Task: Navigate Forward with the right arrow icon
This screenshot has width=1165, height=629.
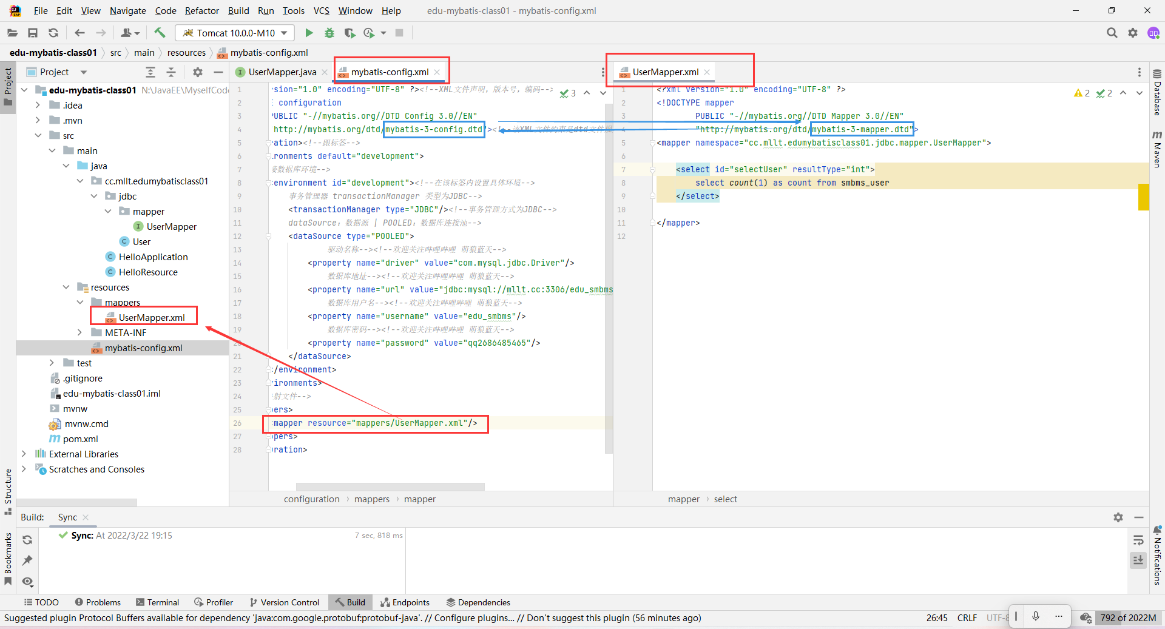Action: tap(101, 33)
